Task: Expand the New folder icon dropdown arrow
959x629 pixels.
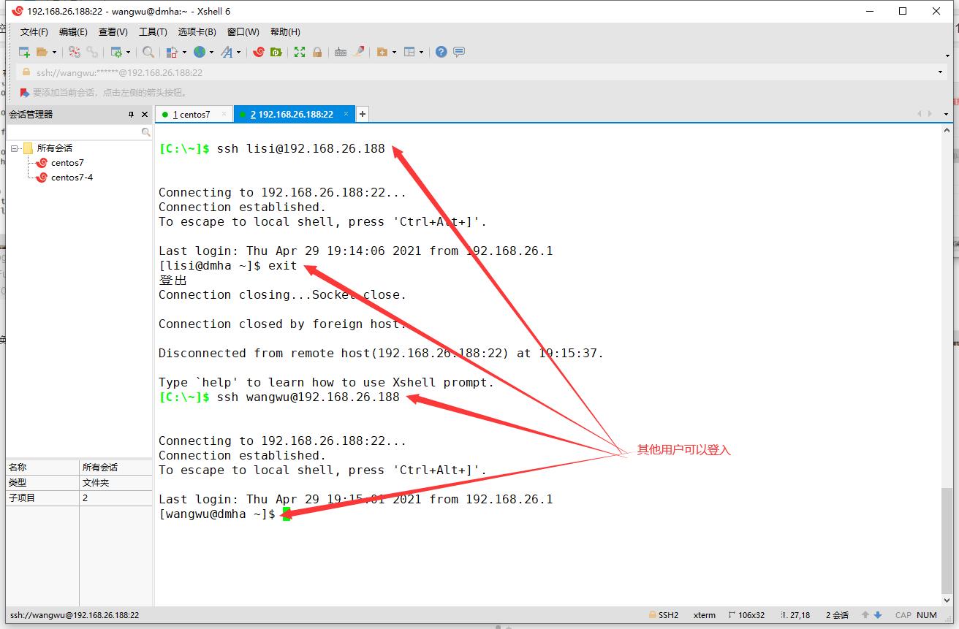Action: point(394,52)
